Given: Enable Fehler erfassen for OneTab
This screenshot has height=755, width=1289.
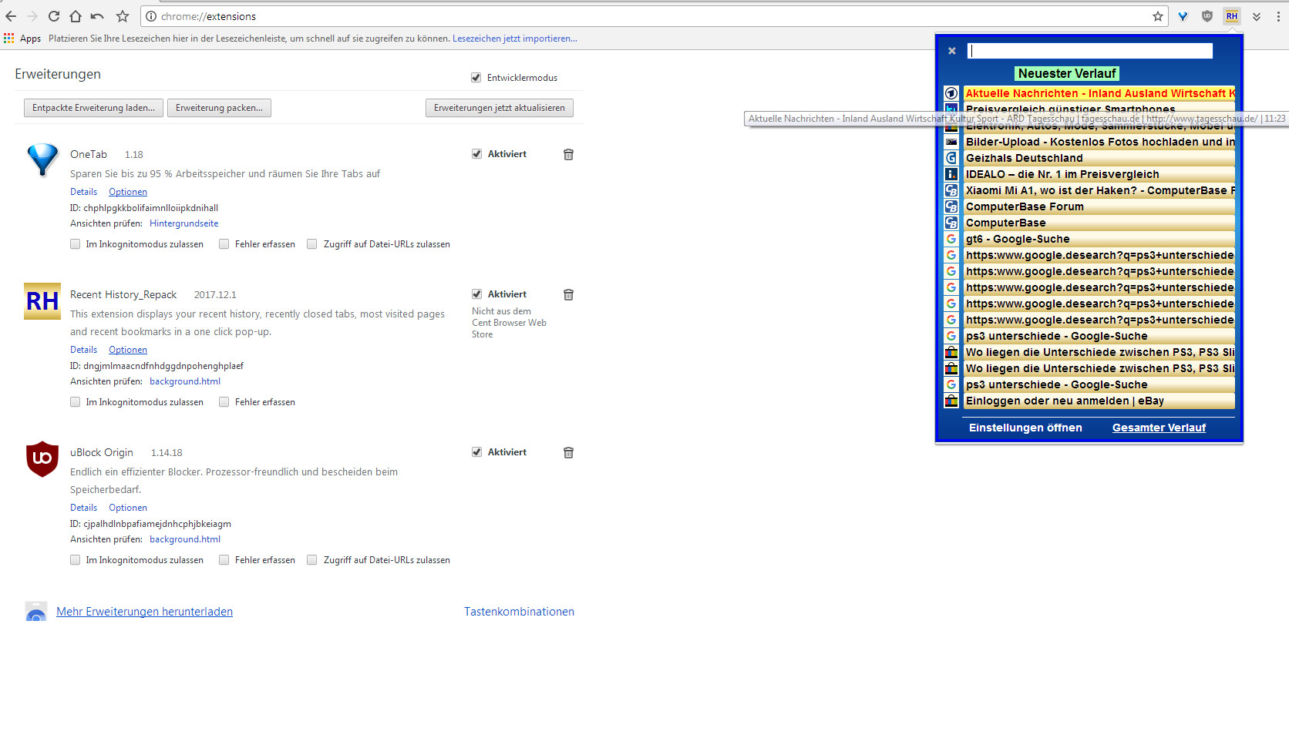Looking at the screenshot, I should click(x=224, y=244).
